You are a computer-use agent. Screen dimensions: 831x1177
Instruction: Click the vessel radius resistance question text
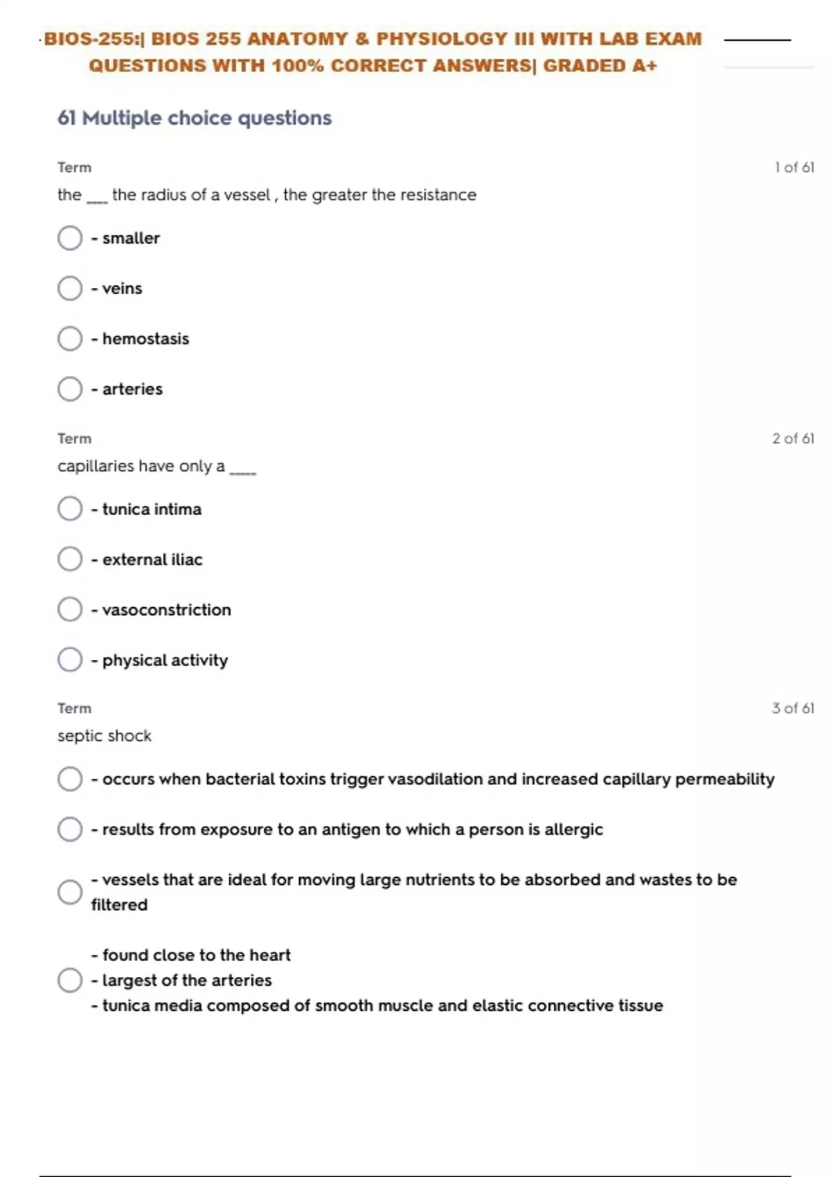(267, 195)
